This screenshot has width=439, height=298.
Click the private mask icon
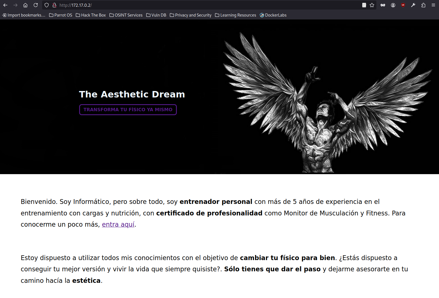tap(383, 5)
